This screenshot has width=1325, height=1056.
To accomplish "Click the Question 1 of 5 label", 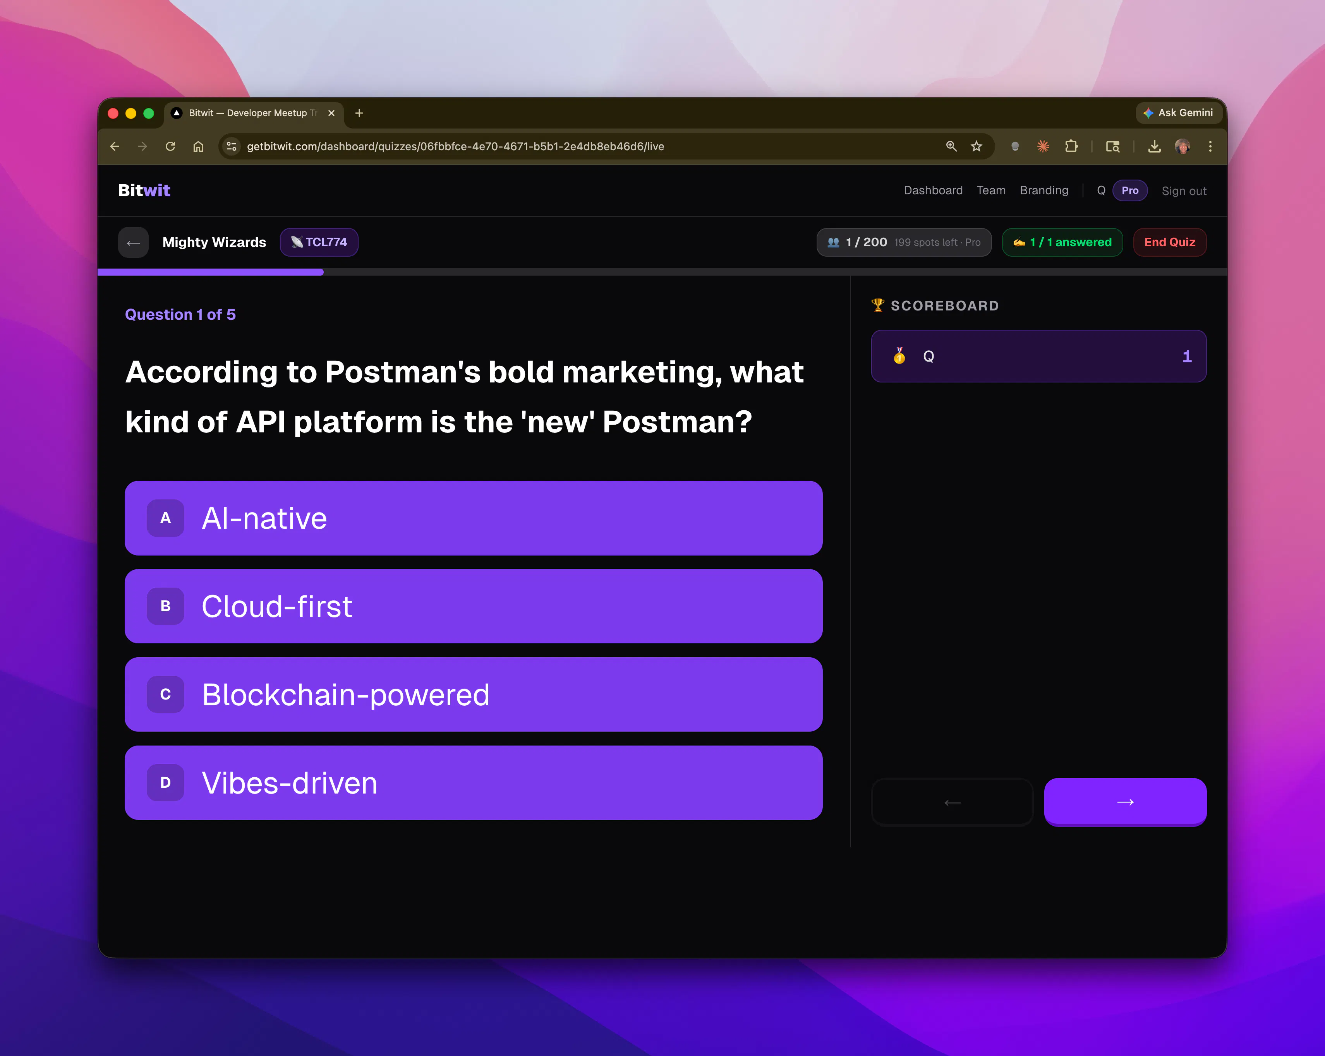I will pos(180,315).
